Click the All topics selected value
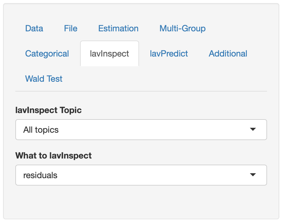Viewport: 283px width, 223px height. point(41,130)
